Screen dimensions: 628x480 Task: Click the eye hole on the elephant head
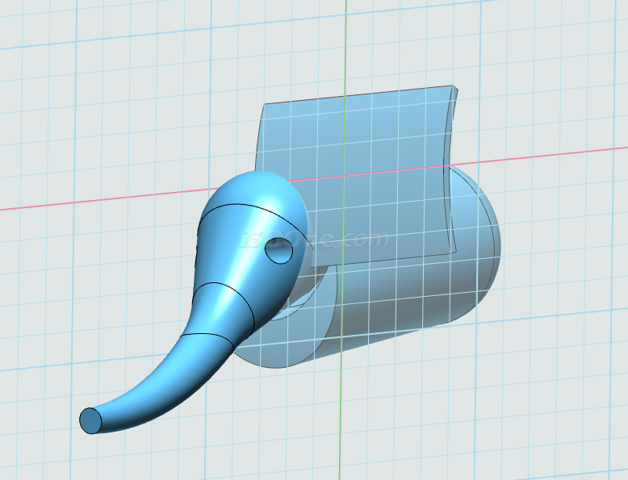pyautogui.click(x=278, y=253)
